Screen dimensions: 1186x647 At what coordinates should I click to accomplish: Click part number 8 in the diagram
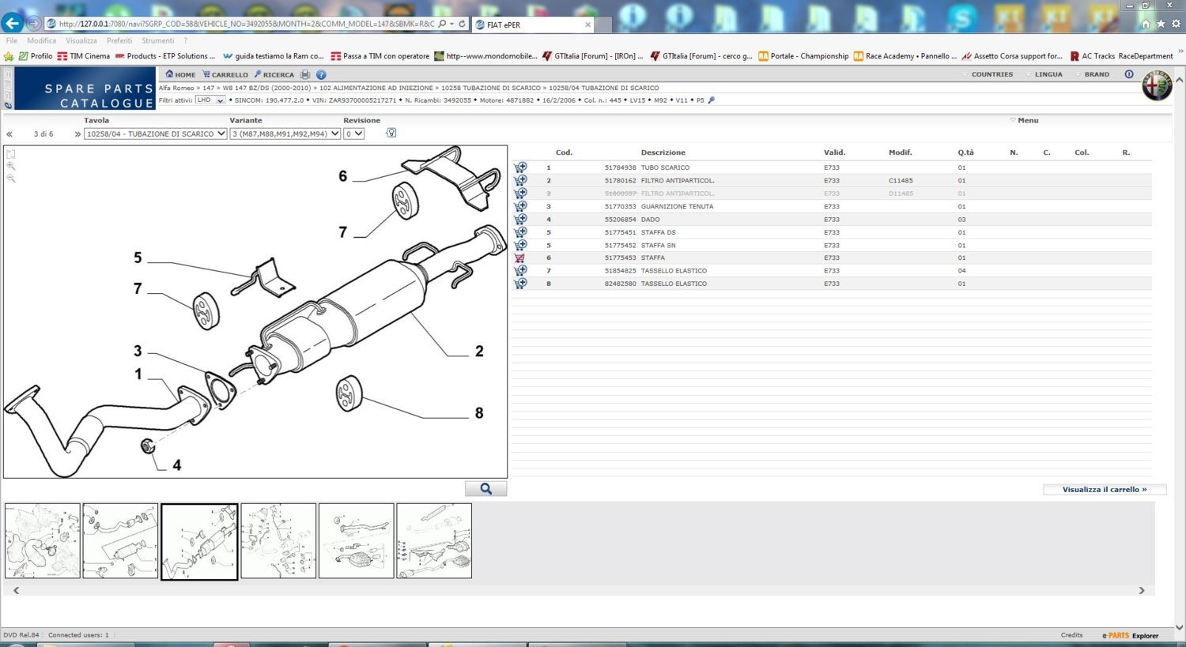tap(479, 412)
